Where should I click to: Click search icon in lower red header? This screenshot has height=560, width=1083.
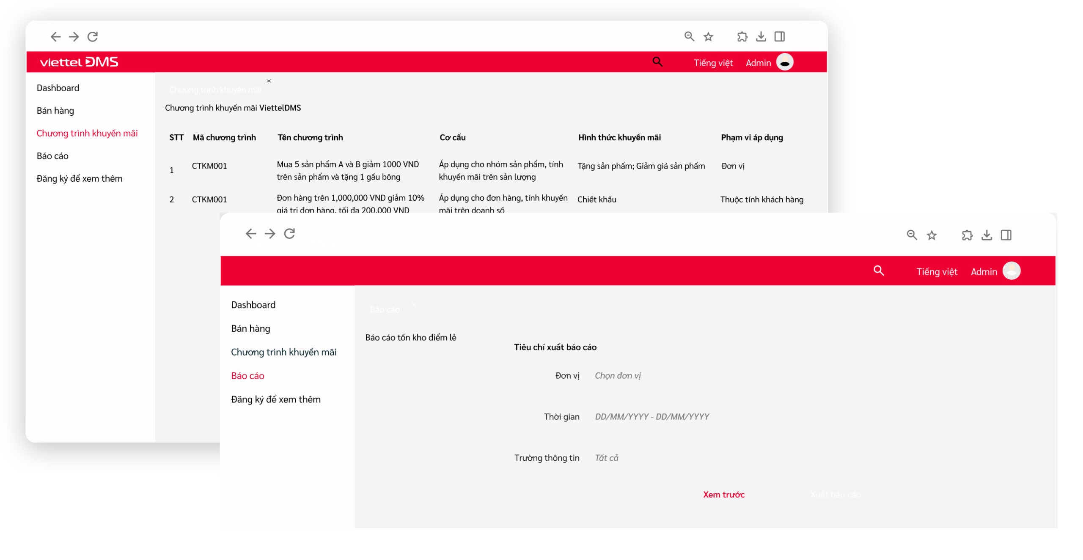879,271
